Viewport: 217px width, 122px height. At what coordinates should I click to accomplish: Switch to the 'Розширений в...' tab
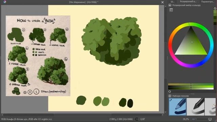(x=188, y=2)
